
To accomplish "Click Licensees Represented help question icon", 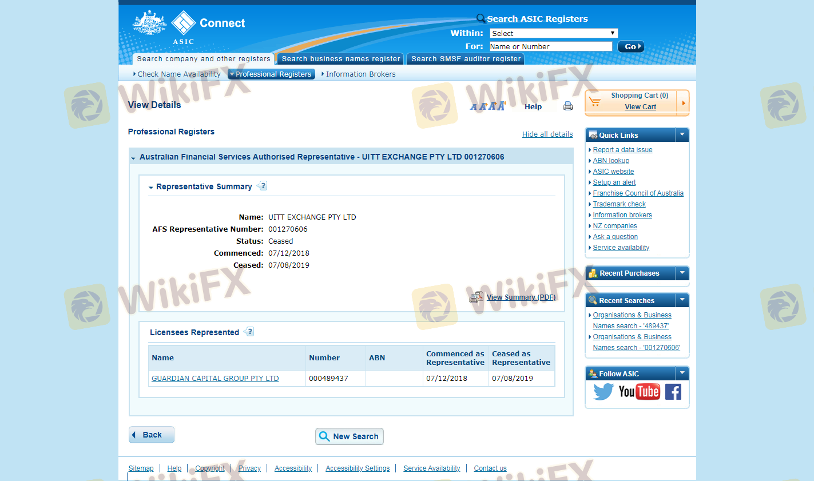I will point(249,332).
